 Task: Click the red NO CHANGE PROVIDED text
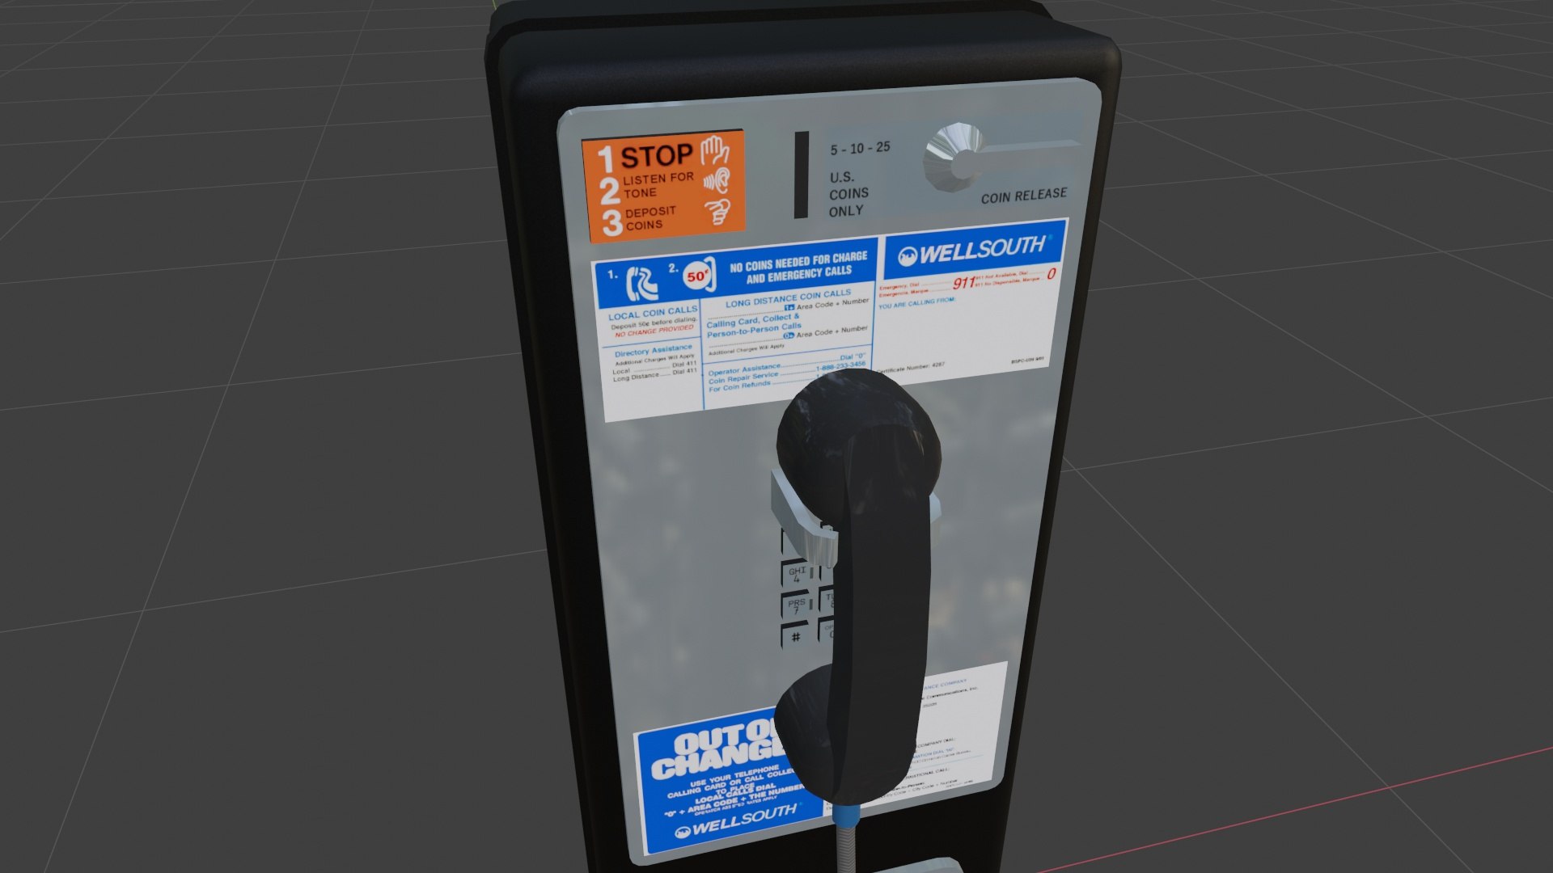click(654, 331)
